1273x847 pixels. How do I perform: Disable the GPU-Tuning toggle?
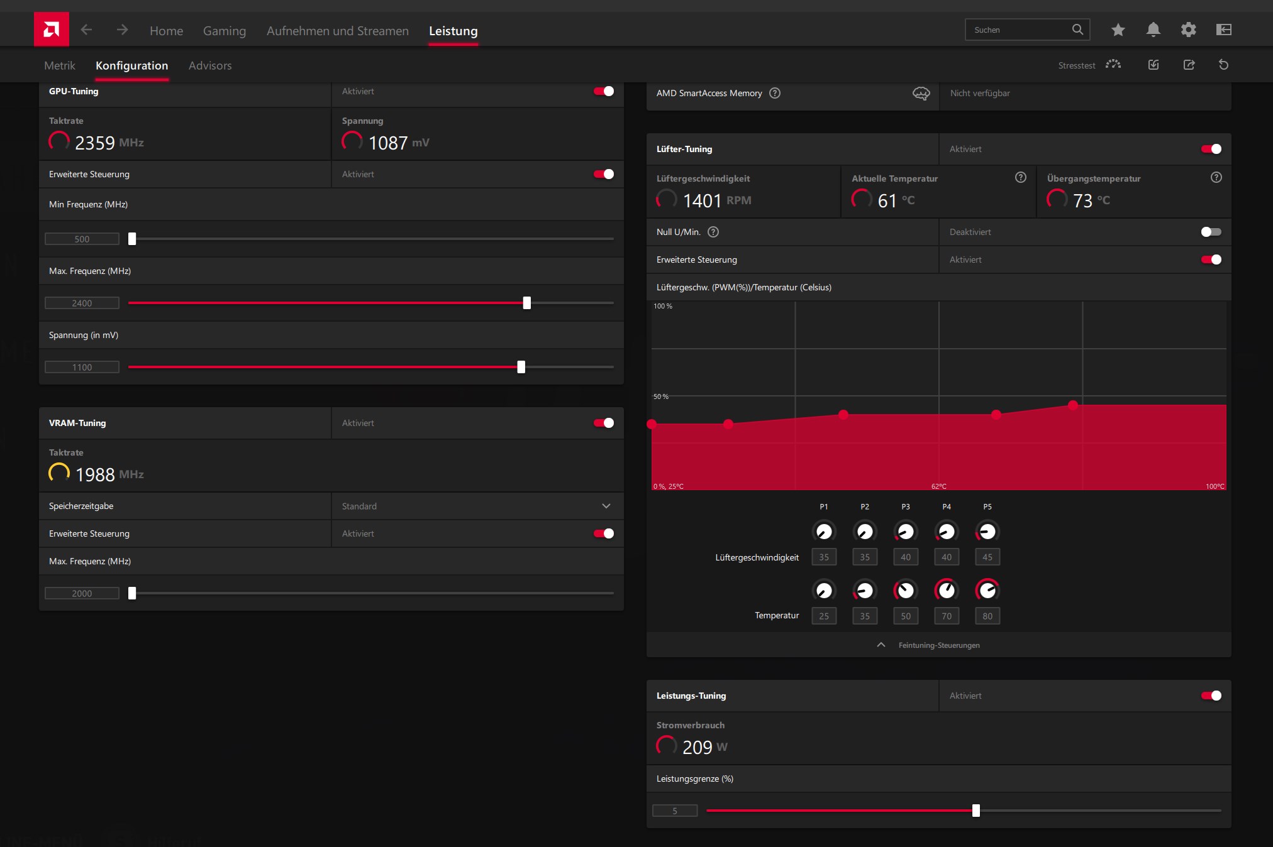tap(603, 91)
